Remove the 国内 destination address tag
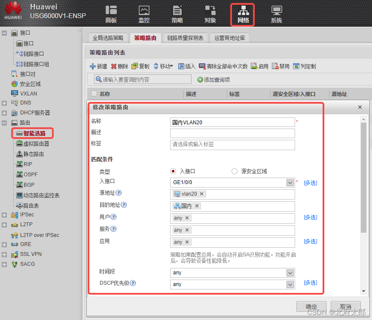The image size is (372, 320). click(x=197, y=206)
